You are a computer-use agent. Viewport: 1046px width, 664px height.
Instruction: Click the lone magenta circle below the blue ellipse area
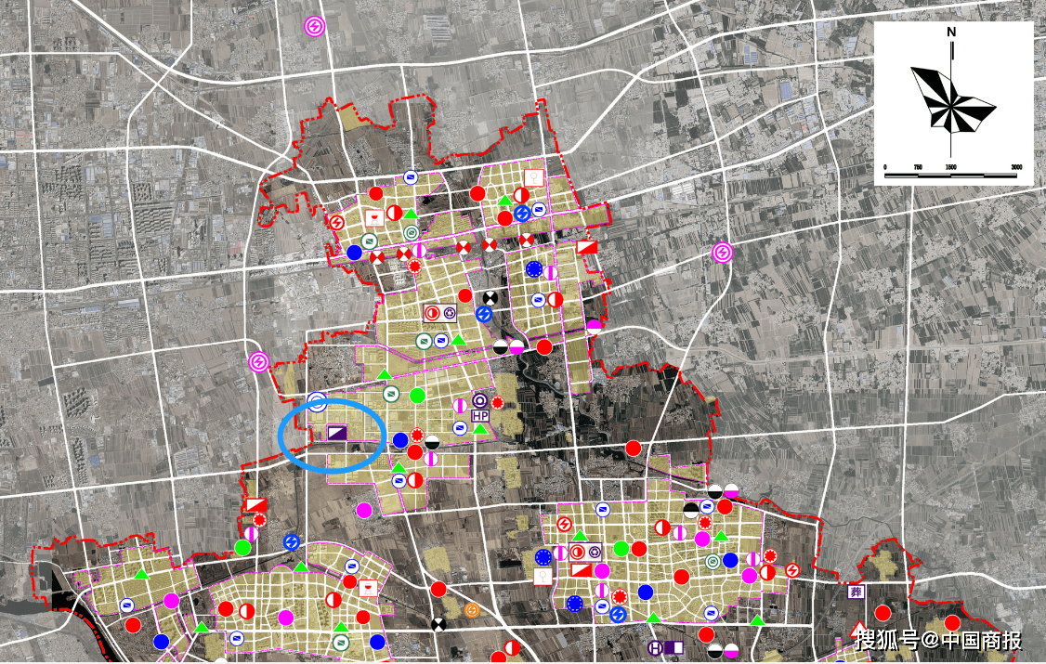(x=364, y=511)
